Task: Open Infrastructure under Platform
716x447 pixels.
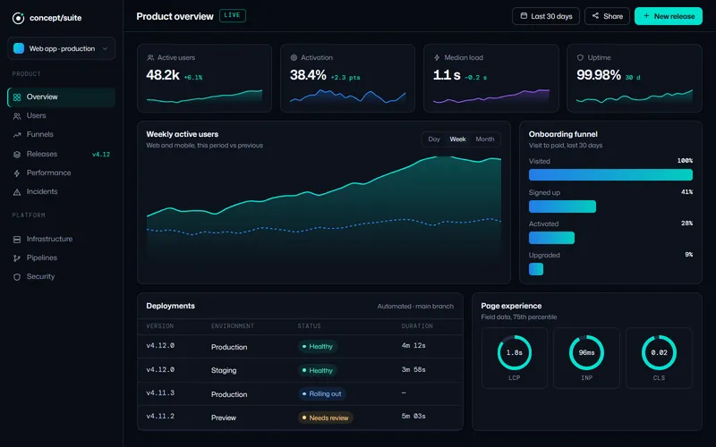Action: pos(61,239)
